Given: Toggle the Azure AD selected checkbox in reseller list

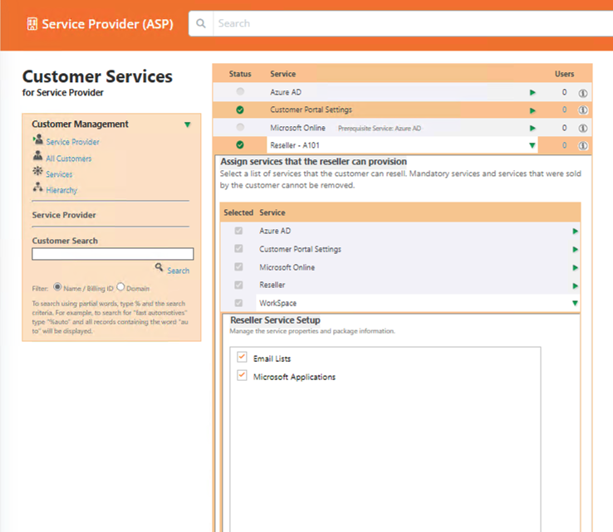Looking at the screenshot, I should [x=238, y=231].
